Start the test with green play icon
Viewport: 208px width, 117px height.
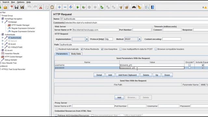[x=78, y=7]
